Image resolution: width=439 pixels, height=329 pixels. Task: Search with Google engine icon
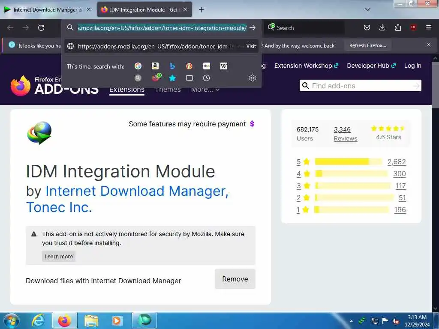tap(138, 66)
